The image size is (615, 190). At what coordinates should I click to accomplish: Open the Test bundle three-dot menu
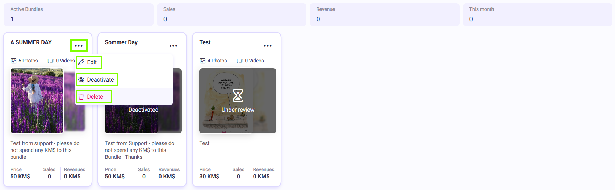tap(268, 46)
